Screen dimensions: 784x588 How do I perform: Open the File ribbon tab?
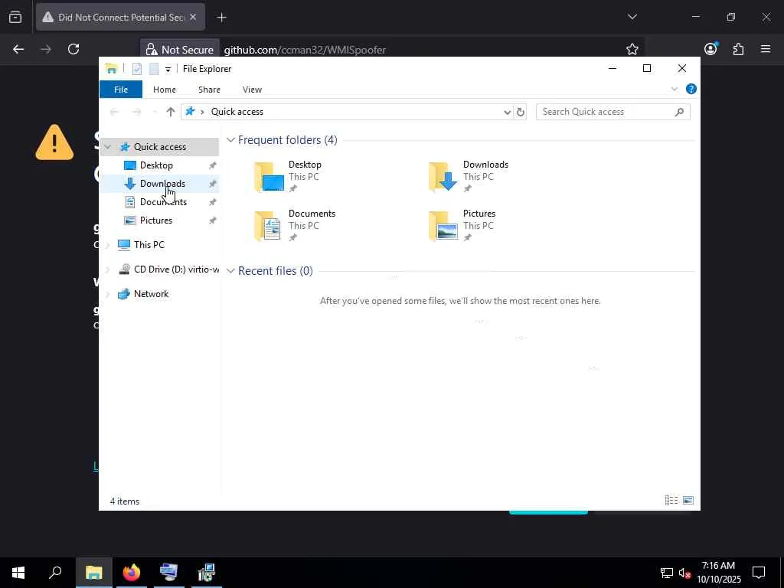tap(121, 90)
